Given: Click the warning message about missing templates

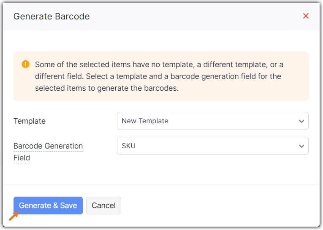Looking at the screenshot, I should click(x=159, y=76).
